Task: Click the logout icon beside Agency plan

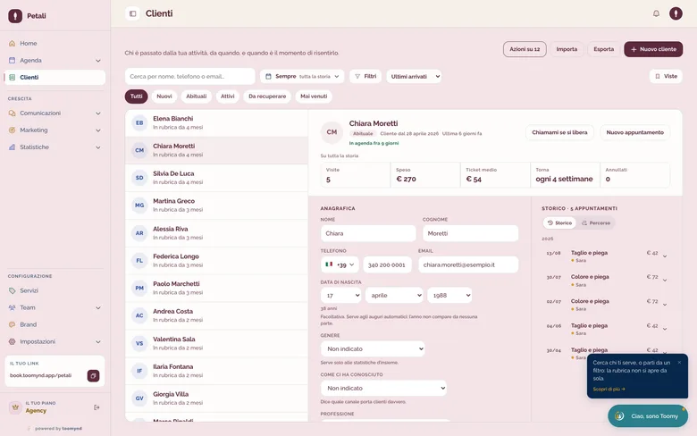Action: coord(97,407)
